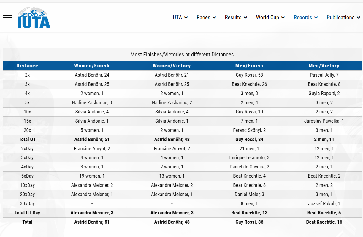Expand the Races dropdown chevron
This screenshot has width=363, height=237.
click(x=214, y=18)
